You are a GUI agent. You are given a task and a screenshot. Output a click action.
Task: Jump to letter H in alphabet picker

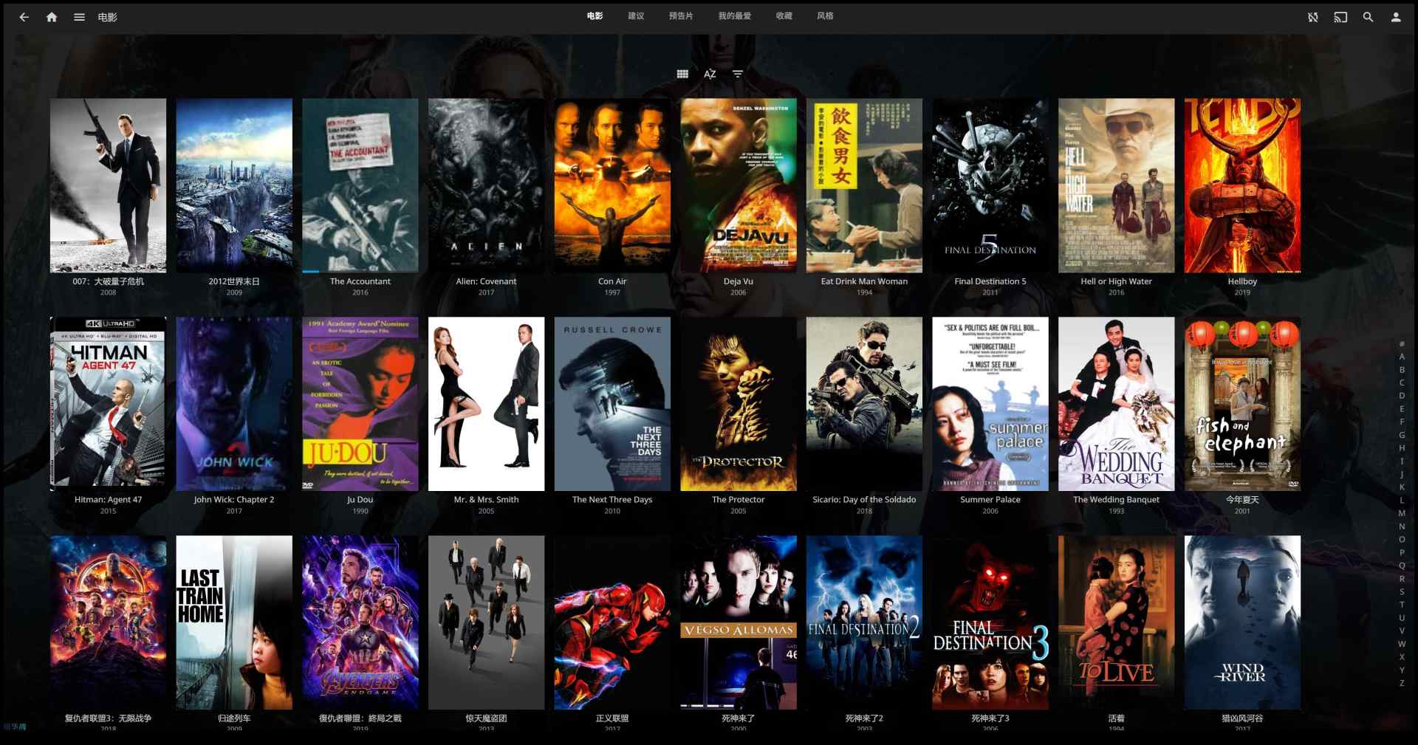pyautogui.click(x=1402, y=448)
